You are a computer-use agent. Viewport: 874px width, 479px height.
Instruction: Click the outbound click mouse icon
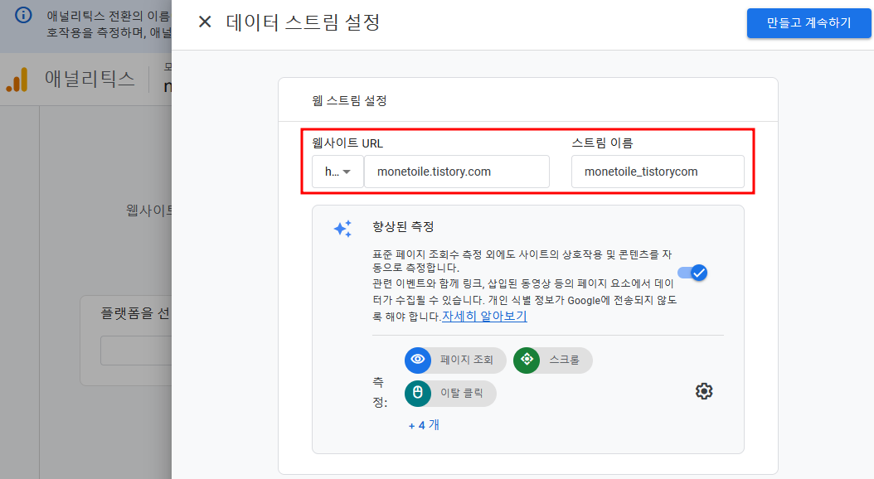tap(417, 393)
